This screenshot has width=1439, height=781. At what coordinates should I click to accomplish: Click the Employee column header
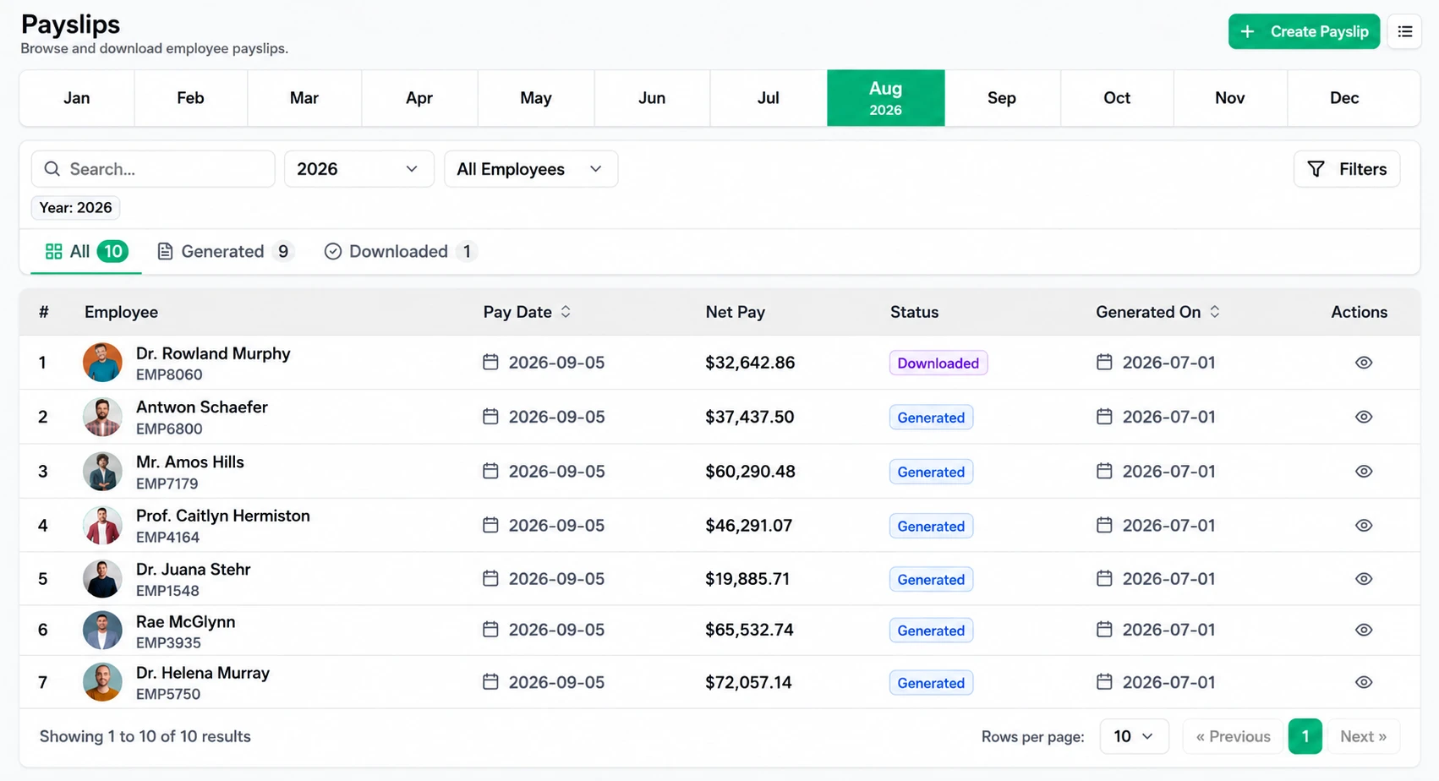(x=121, y=312)
